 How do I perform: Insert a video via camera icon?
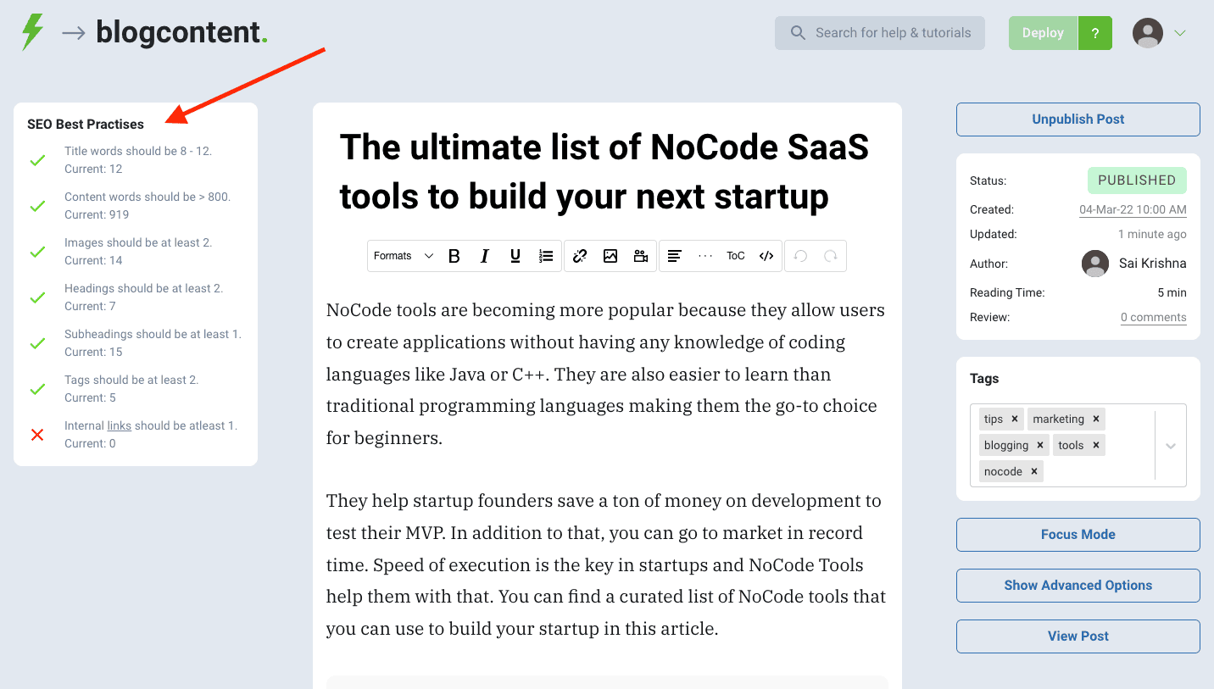point(641,256)
